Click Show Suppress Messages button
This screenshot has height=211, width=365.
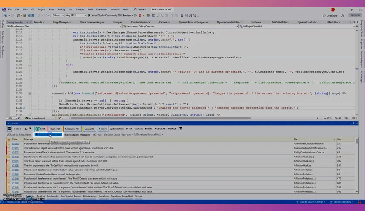pyautogui.click(x=76, y=135)
